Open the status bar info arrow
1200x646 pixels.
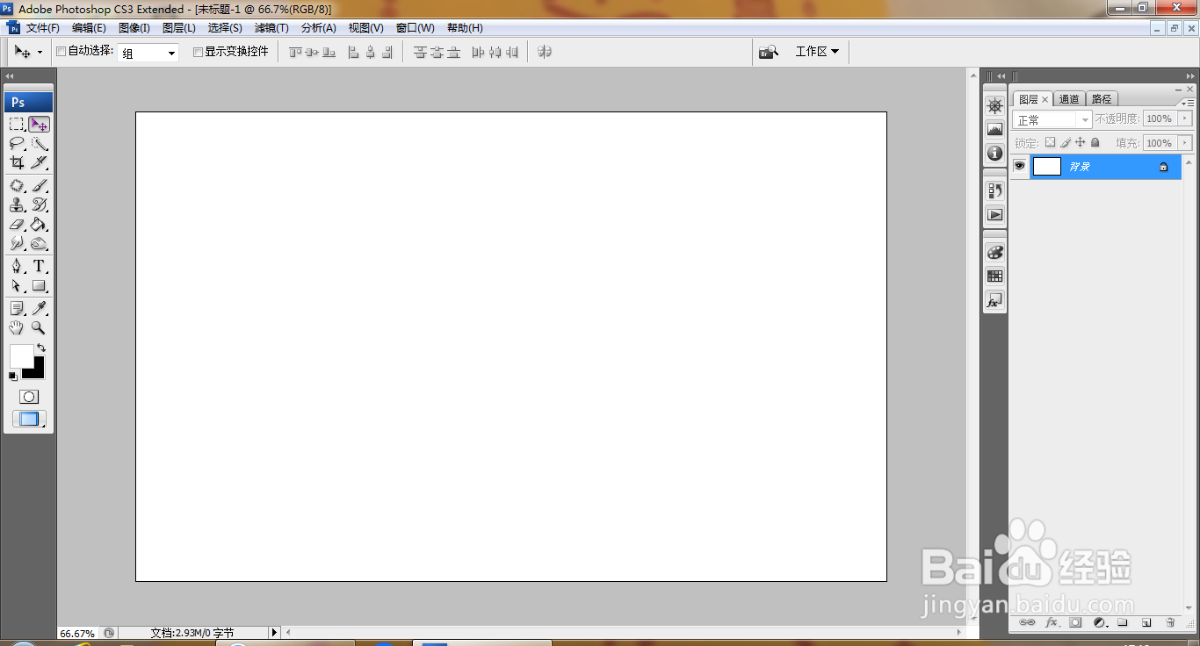coord(274,632)
